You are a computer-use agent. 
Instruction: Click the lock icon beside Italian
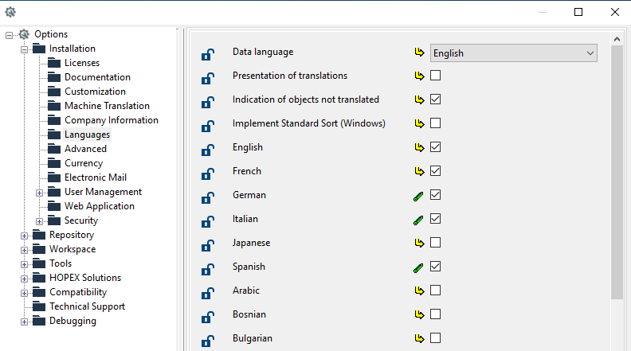tap(208, 221)
